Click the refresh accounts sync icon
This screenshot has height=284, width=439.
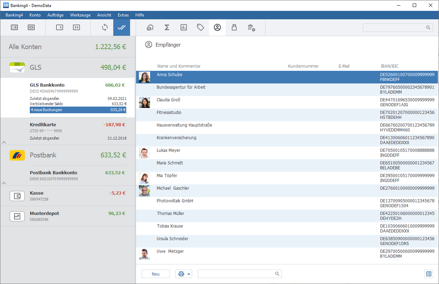(x=105, y=27)
